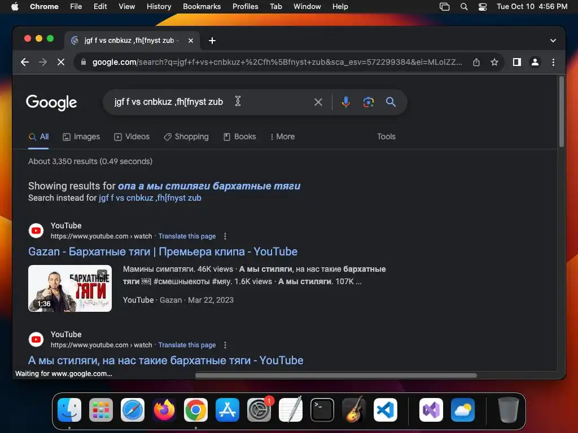The height and width of the screenshot is (433, 578).
Task: Go back to the previous page
Action: click(25, 62)
